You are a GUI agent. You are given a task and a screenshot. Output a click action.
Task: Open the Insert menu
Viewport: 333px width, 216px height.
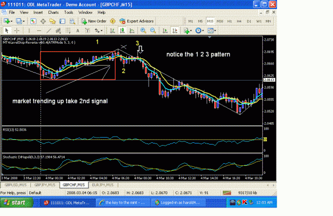(38, 12)
